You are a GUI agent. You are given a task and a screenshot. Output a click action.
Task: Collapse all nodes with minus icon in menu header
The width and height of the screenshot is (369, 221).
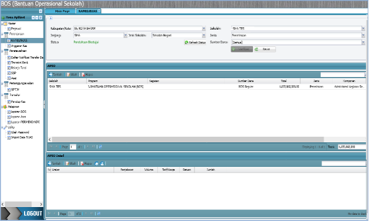[x=37, y=18]
